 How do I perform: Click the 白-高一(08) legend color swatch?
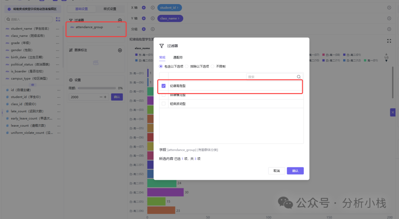point(323,55)
